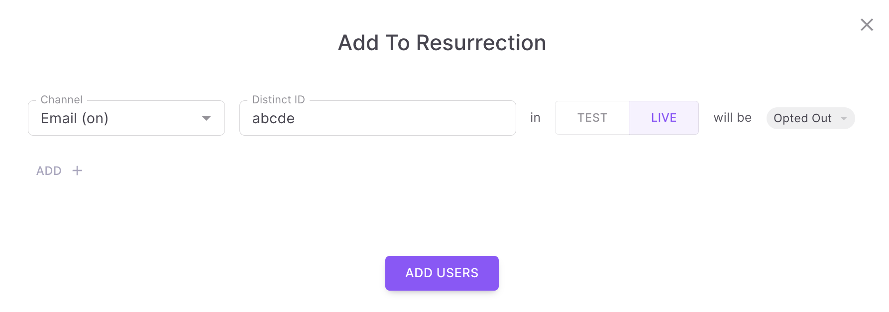Click the plus icon beside ADD
889x312 pixels.
point(77,171)
